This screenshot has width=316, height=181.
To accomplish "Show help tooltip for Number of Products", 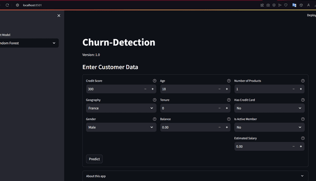I will coord(303,81).
